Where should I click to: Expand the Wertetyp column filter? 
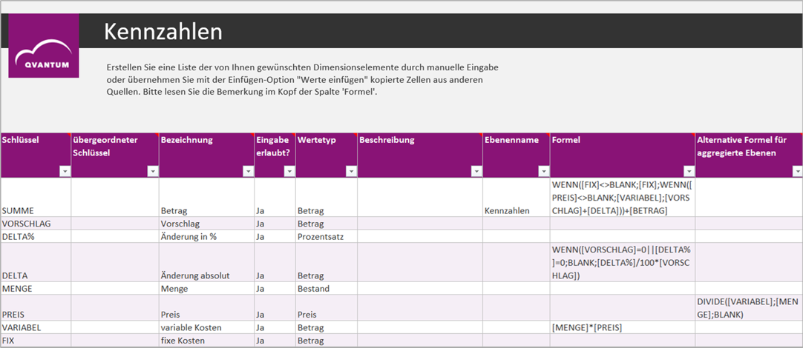351,171
